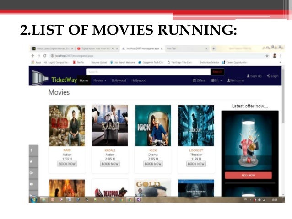Screen dimensions: 292x219
Task: Click the red Search button
Action: coord(217,72)
